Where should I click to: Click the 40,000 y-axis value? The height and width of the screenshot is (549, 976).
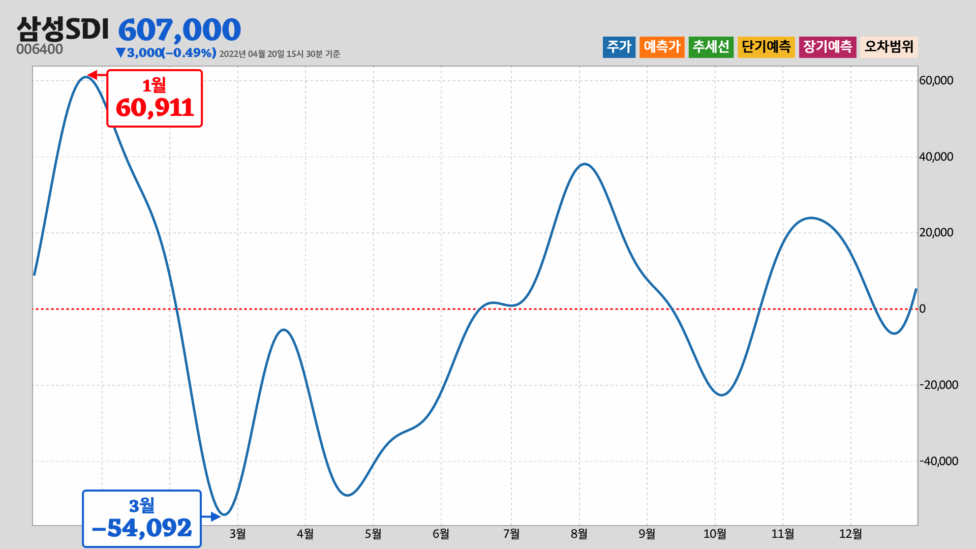(x=936, y=157)
